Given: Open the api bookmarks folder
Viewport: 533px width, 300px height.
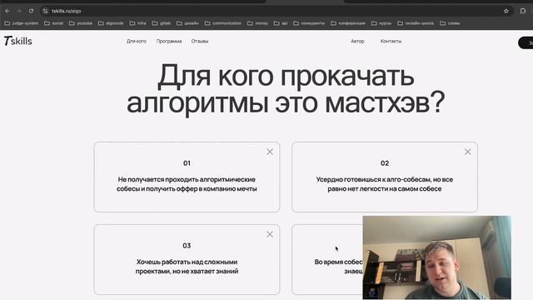Looking at the screenshot, I should pos(281,23).
